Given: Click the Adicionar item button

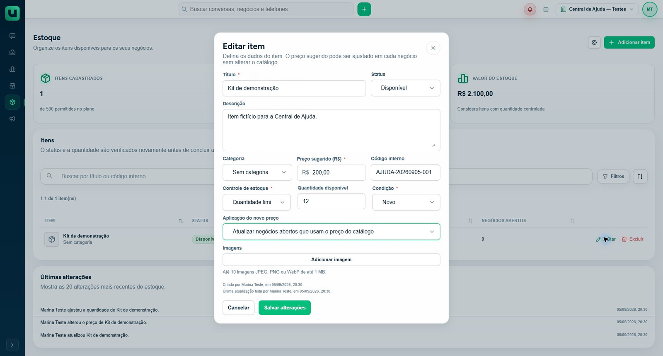Looking at the screenshot, I should pos(629,42).
